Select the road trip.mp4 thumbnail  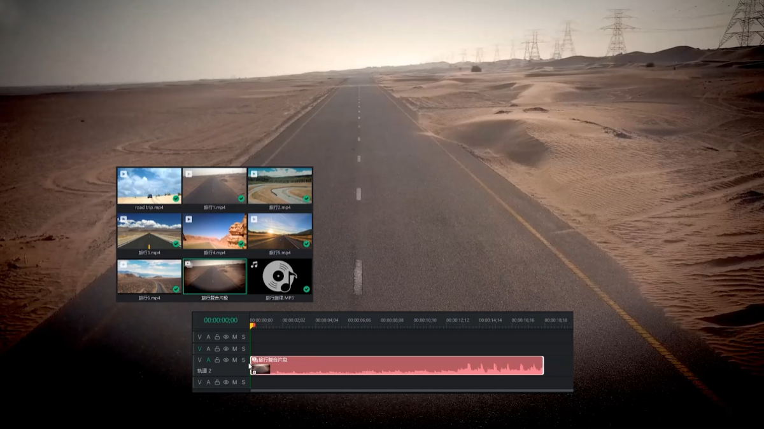point(149,186)
